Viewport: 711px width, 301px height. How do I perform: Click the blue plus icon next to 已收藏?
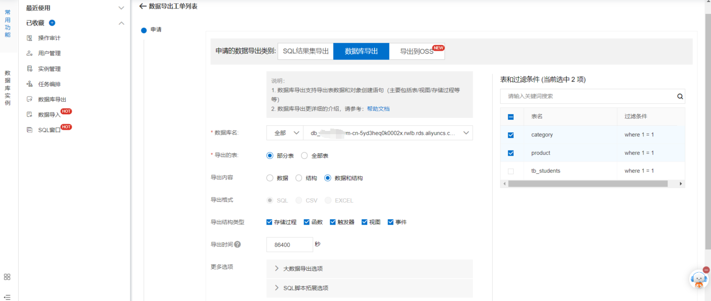[52, 23]
